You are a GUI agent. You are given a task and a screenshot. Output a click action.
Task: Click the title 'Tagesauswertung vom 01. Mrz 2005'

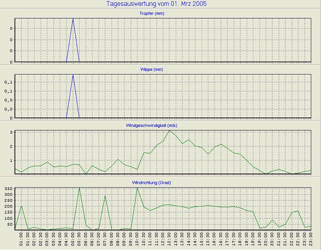[x=157, y=4]
